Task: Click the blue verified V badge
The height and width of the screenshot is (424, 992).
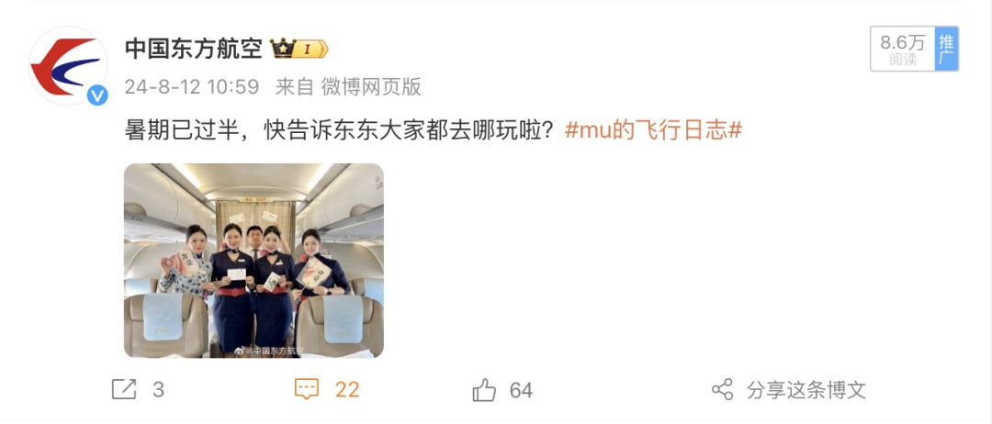Action: [x=96, y=95]
